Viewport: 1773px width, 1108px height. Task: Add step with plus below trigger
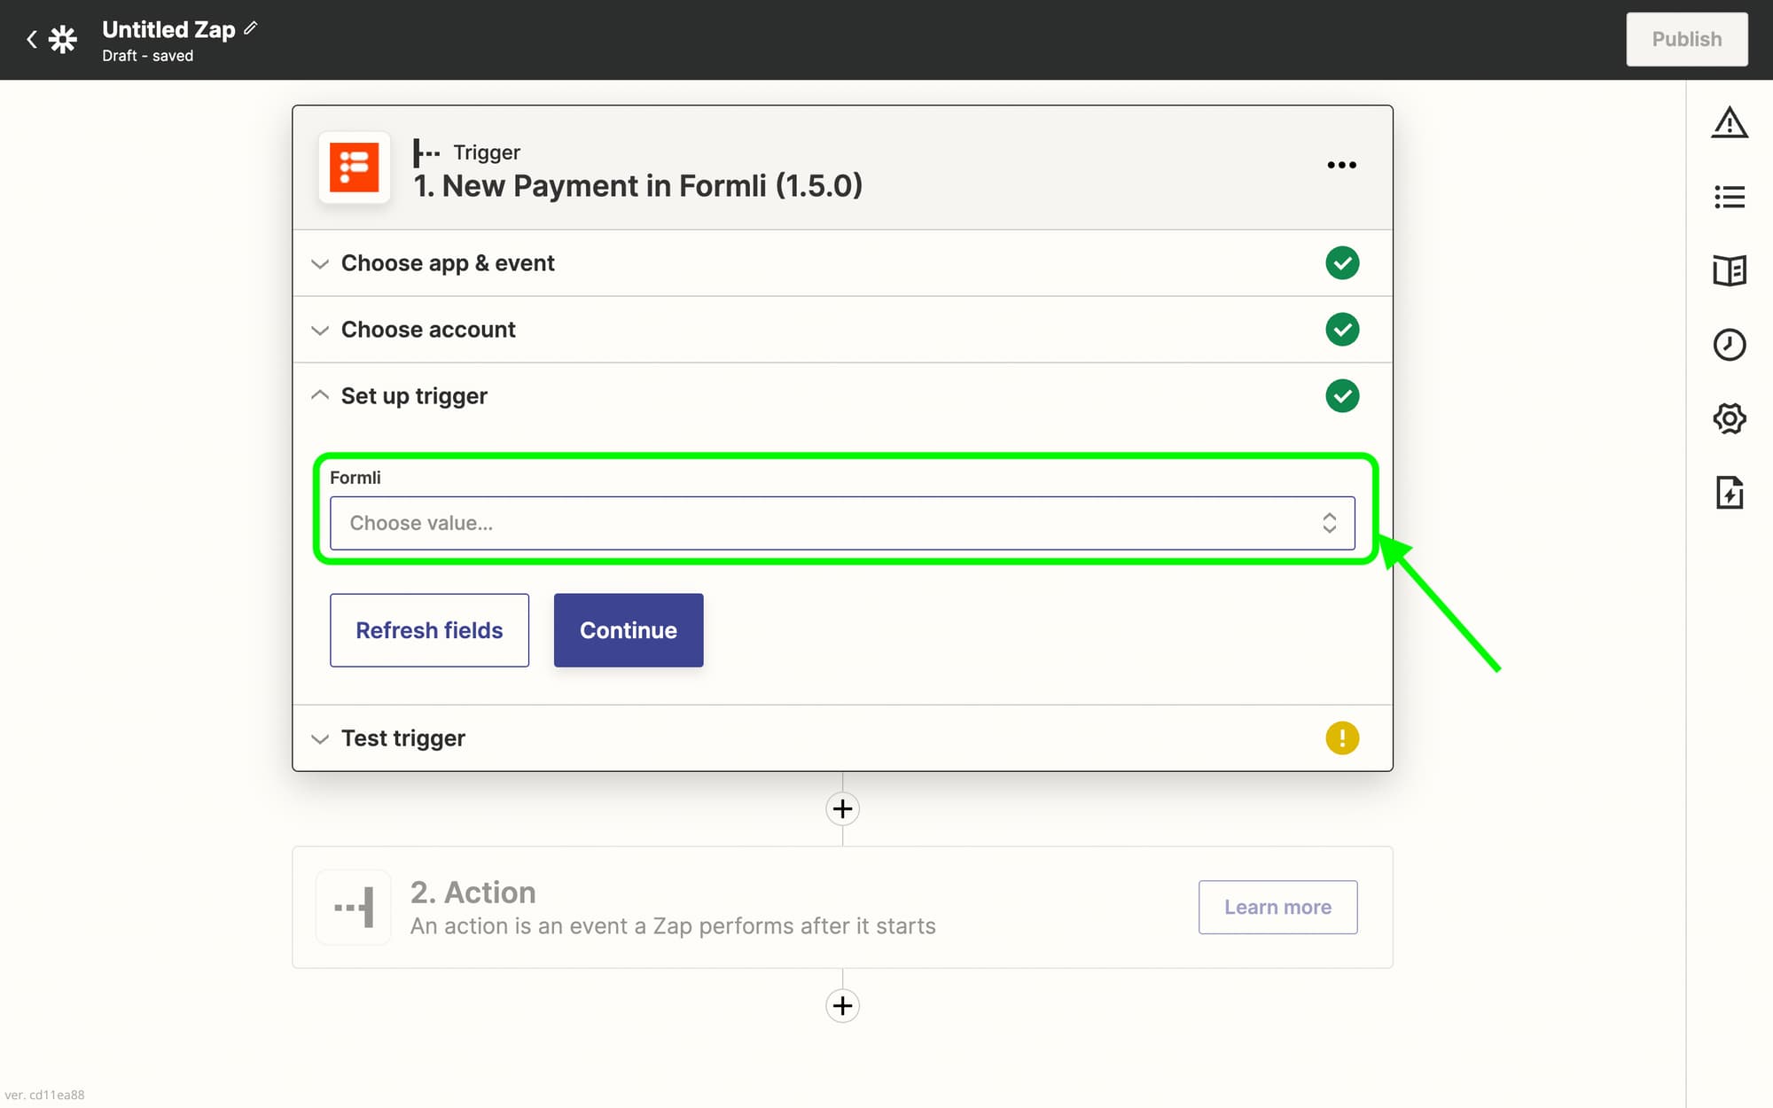coord(842,808)
